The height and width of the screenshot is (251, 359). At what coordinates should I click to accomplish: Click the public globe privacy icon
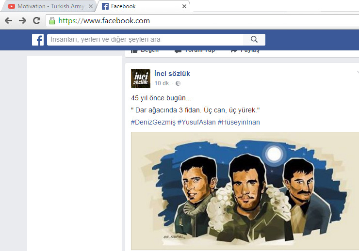(x=178, y=83)
